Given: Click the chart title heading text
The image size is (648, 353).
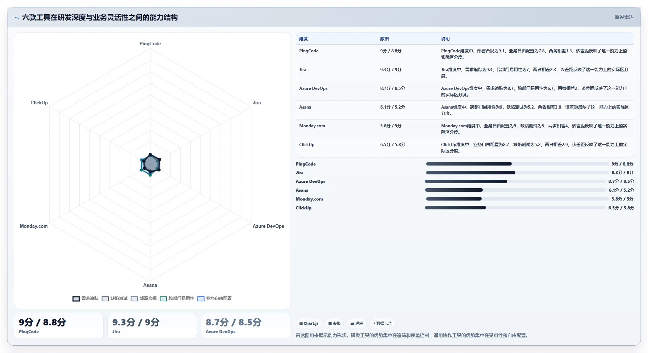Looking at the screenshot, I should 100,18.
